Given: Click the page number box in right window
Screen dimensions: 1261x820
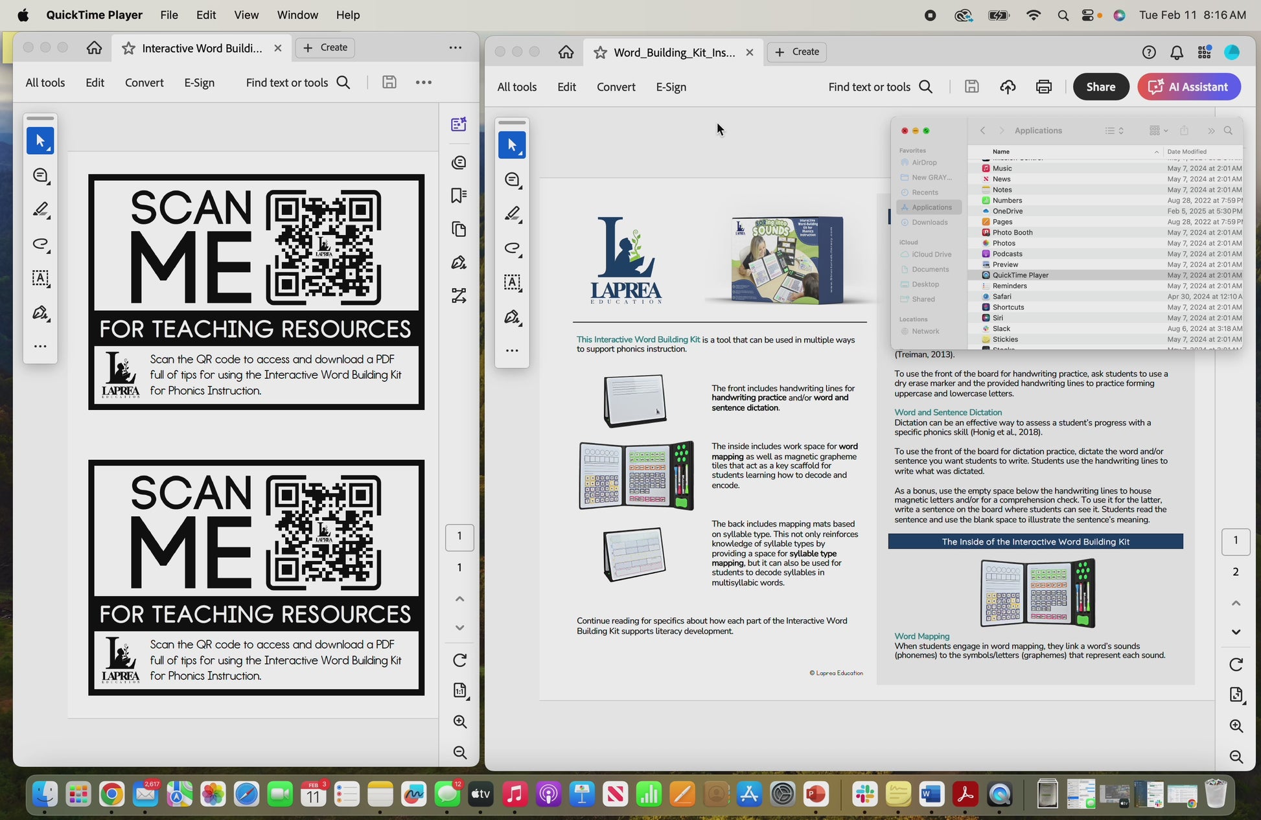Looking at the screenshot, I should tap(1235, 540).
